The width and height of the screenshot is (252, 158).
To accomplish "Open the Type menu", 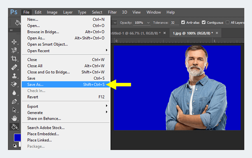I will [x=82, y=12].
